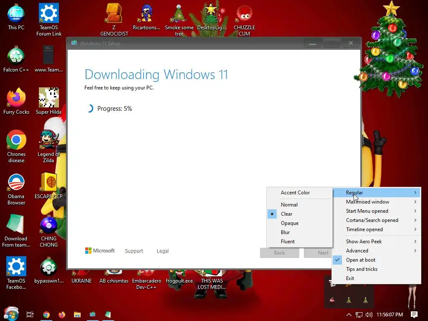Screen dimensions: 428x321
Task: Choose Exit from the tray menu
Action: point(377,278)
